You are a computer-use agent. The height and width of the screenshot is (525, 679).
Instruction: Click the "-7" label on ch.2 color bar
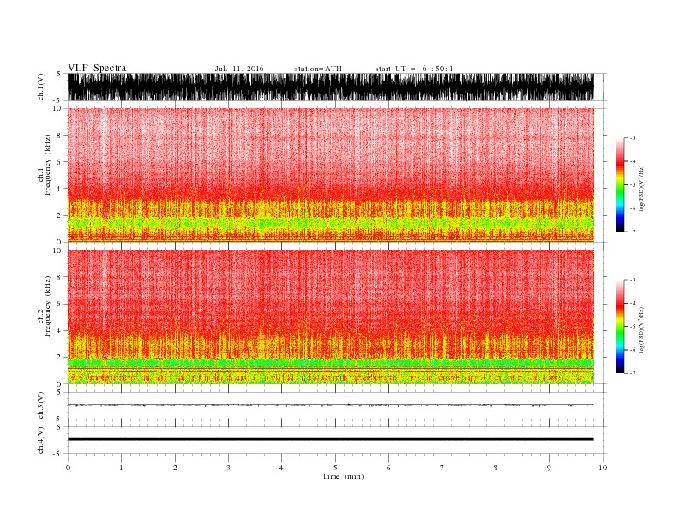click(633, 373)
